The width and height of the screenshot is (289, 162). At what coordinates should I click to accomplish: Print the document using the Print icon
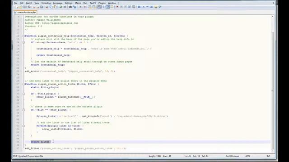click(42, 7)
